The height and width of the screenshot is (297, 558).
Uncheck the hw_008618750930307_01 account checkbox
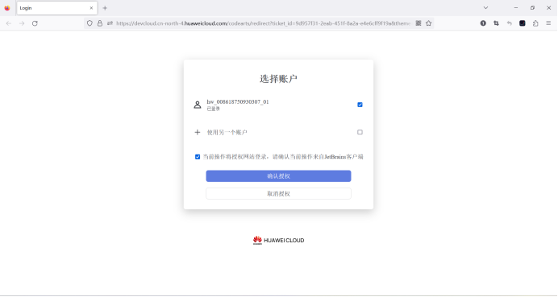click(x=360, y=105)
